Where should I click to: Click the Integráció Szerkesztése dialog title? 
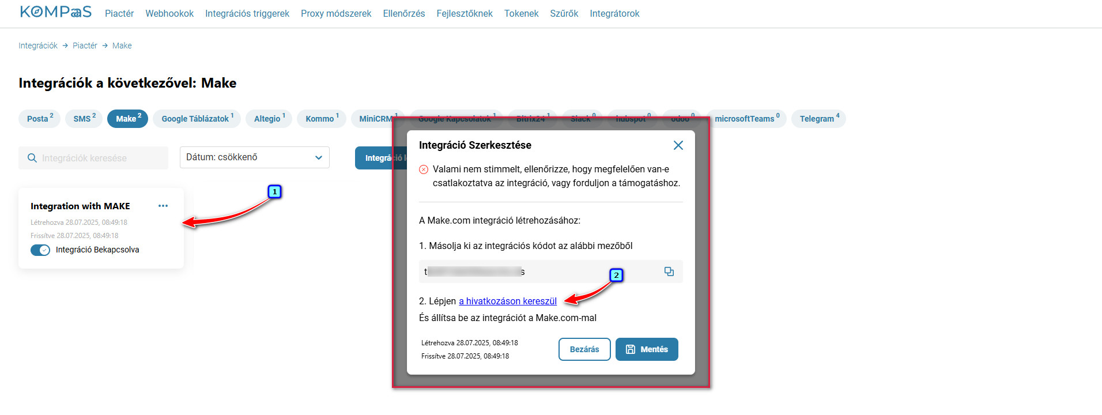pyautogui.click(x=475, y=145)
